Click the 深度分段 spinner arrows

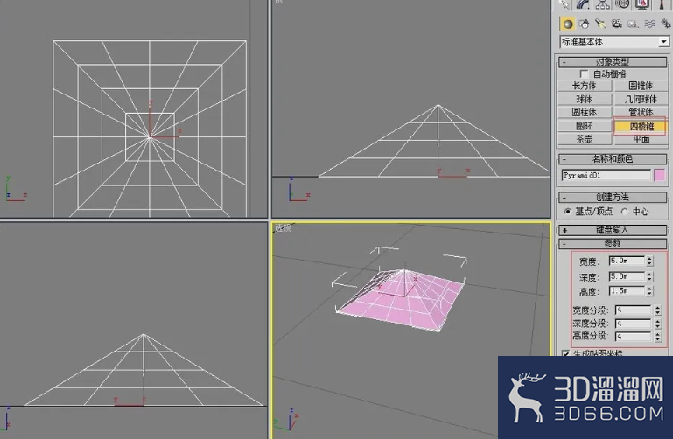[657, 324]
